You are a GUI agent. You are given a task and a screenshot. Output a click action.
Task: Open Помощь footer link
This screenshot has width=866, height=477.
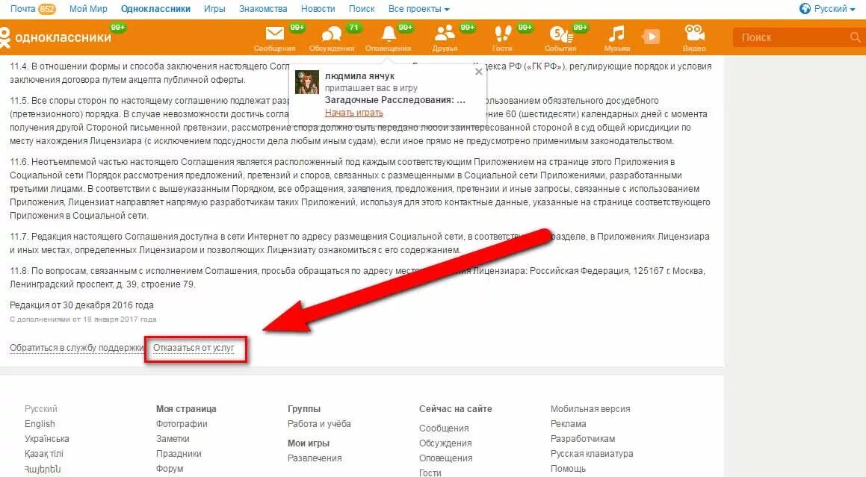(x=569, y=469)
